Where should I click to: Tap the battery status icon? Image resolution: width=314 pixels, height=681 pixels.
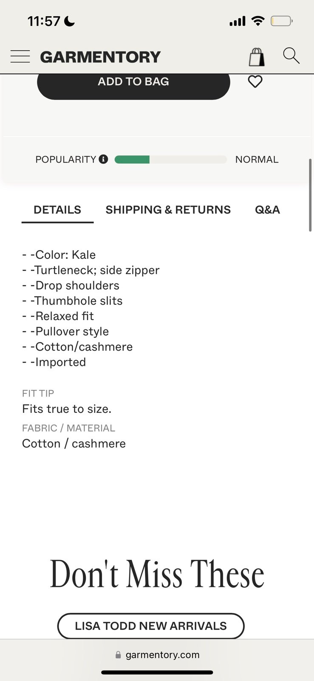pyautogui.click(x=282, y=21)
